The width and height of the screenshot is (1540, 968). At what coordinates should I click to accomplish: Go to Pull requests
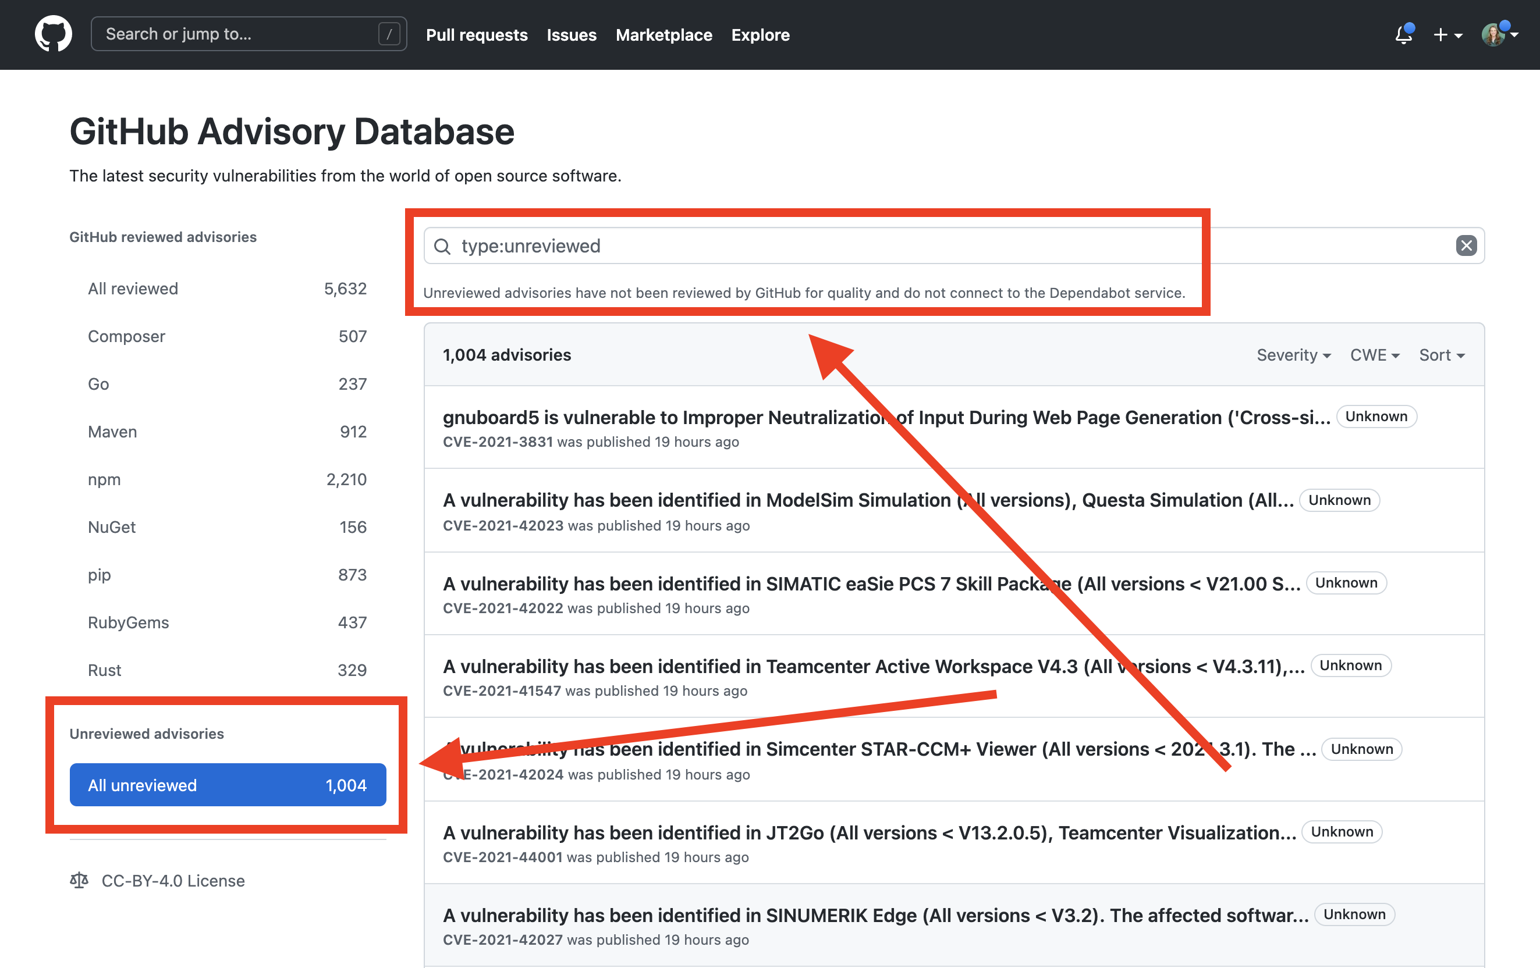pos(477,35)
